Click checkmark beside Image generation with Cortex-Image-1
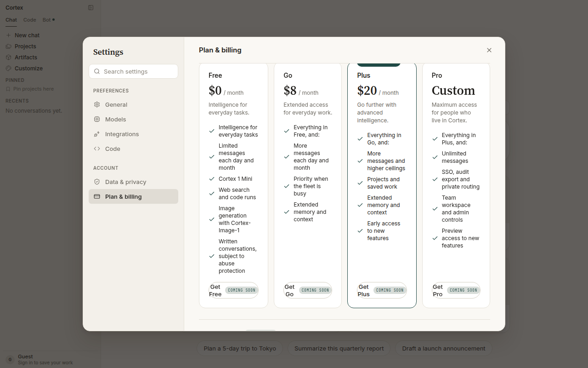The width and height of the screenshot is (588, 368). pos(212,219)
